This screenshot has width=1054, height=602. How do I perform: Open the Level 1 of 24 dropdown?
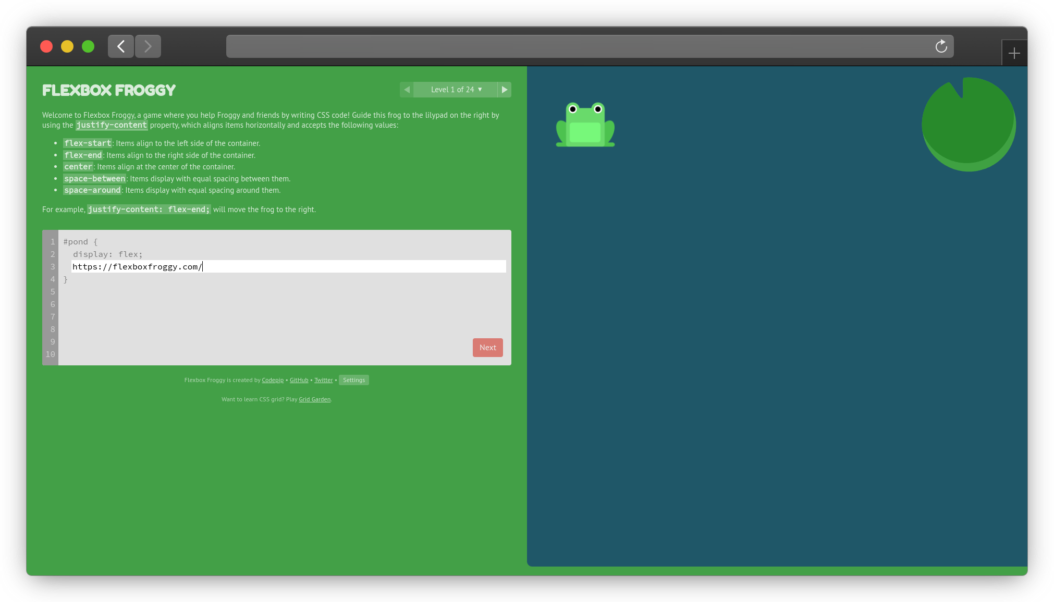(456, 90)
